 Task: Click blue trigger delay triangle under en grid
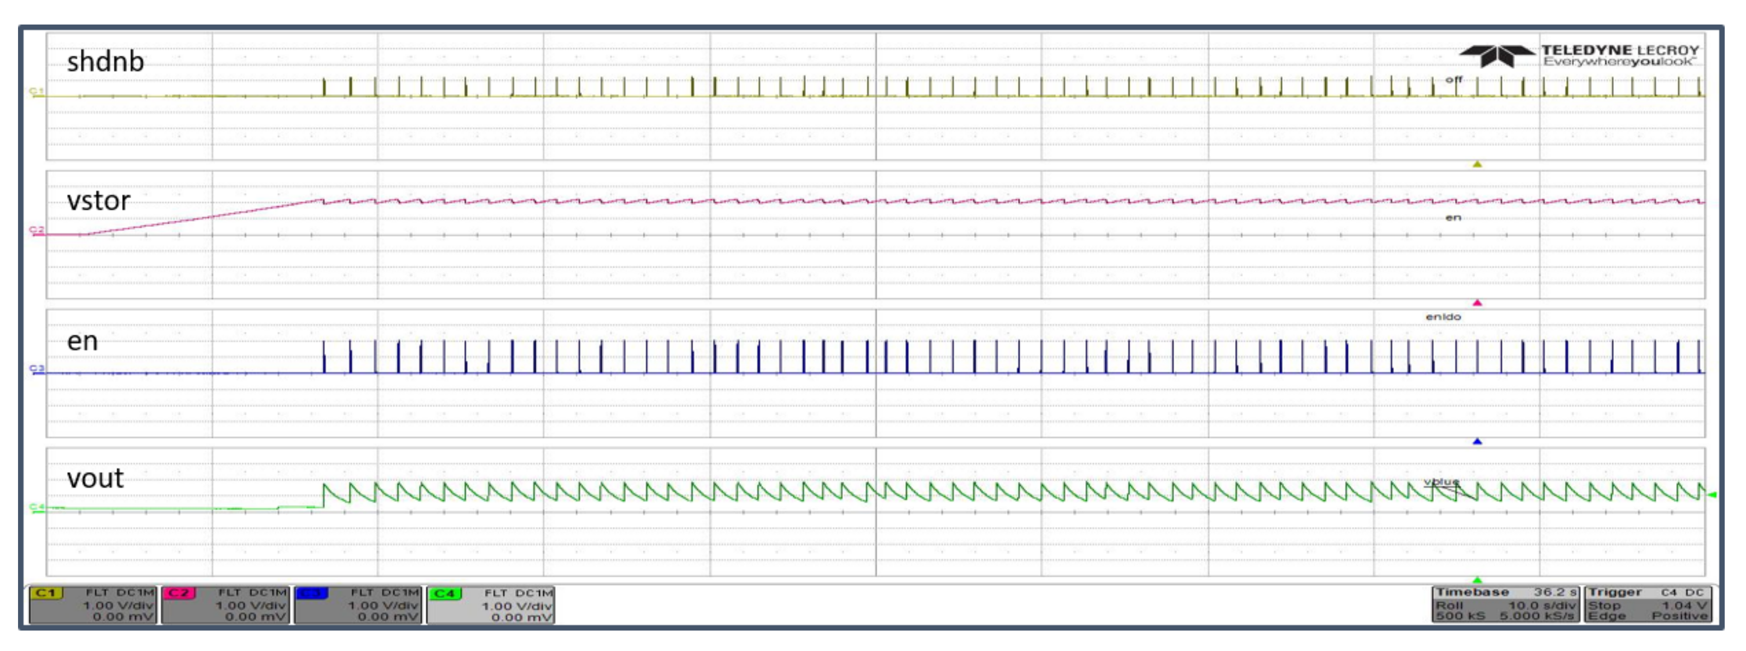tap(1477, 442)
